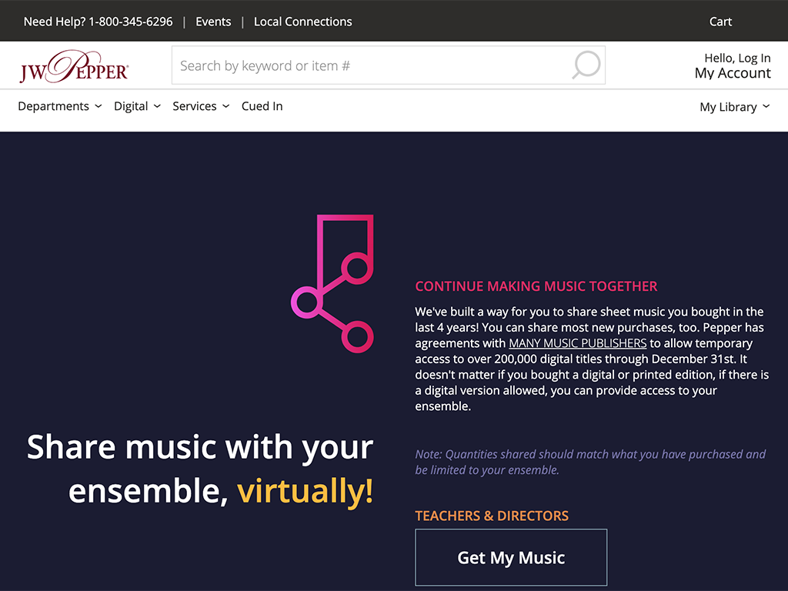Expand the Services menu
This screenshot has width=788, height=591.
tap(200, 106)
